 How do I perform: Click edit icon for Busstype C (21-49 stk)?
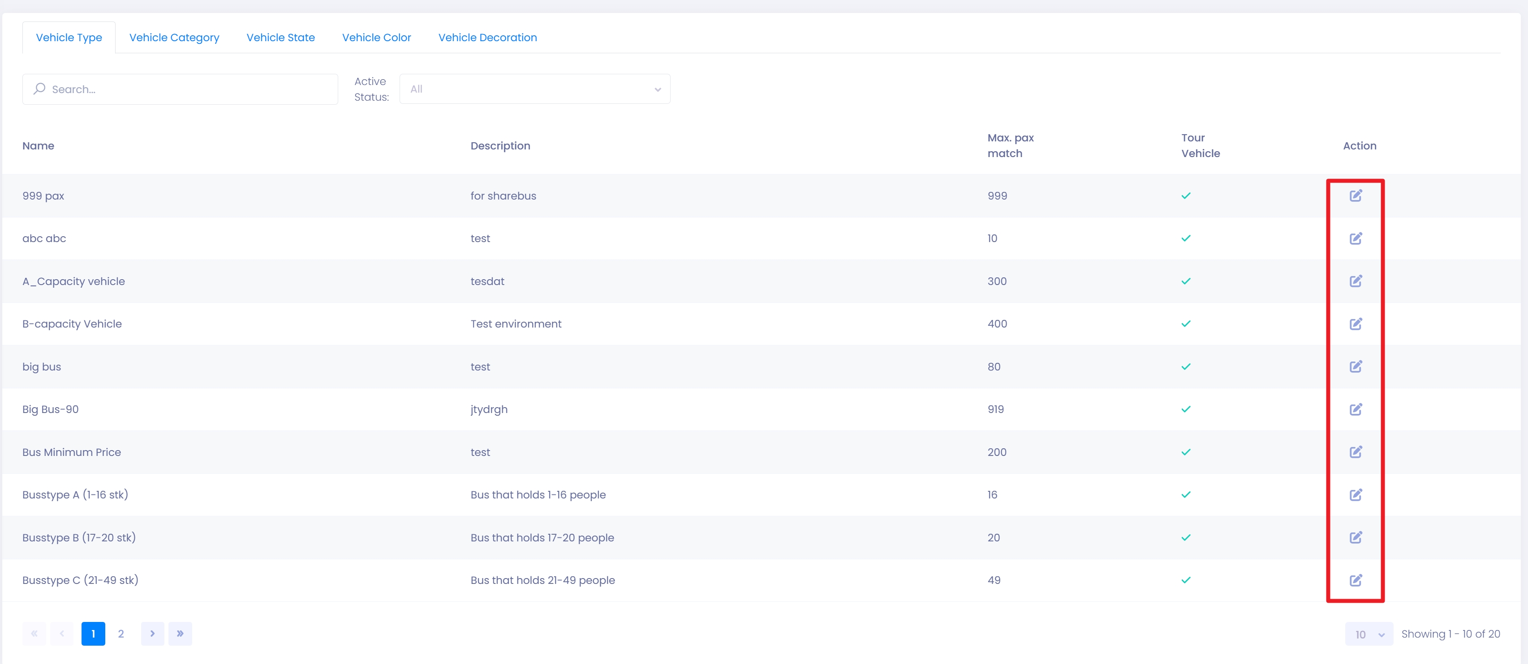pos(1356,580)
